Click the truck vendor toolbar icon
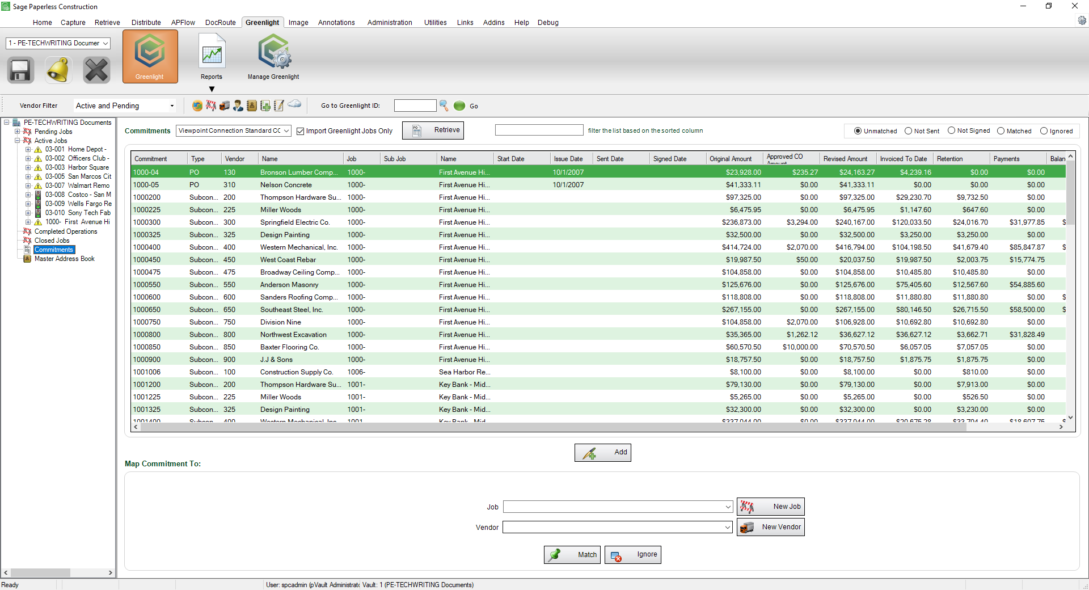The height and width of the screenshot is (590, 1089). (x=225, y=106)
